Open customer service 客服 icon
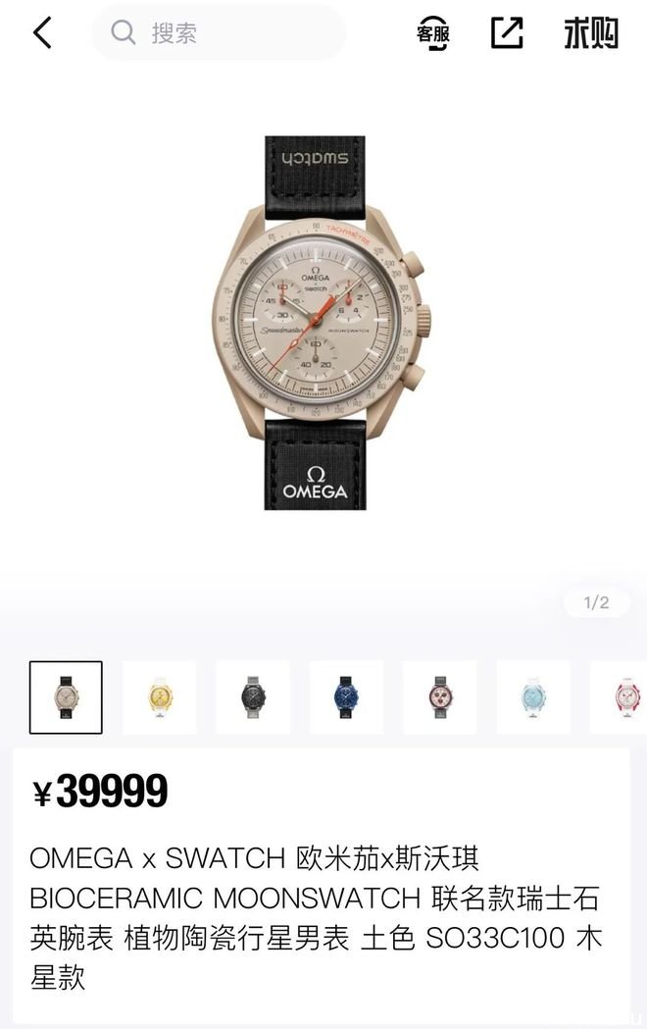 [432, 32]
